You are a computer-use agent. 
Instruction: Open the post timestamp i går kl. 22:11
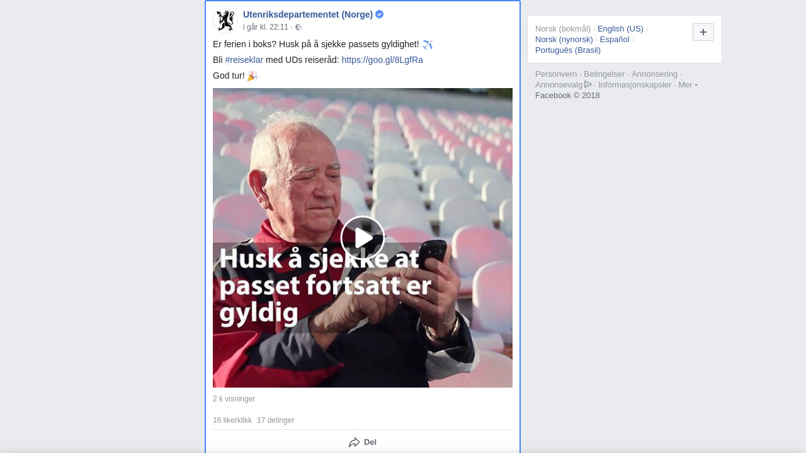(x=266, y=27)
